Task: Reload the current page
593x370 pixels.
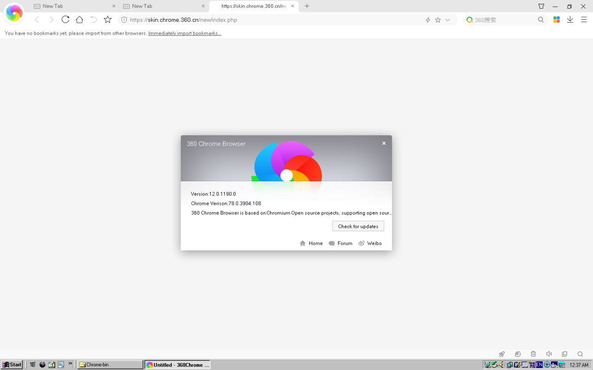Action: coord(65,19)
